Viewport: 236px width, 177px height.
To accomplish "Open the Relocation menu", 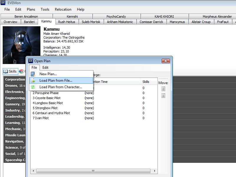I will click(x=63, y=9).
